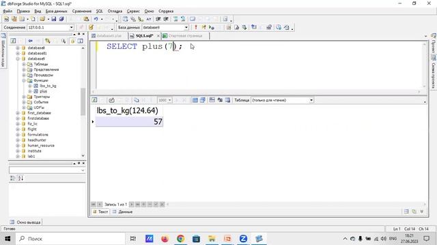This screenshot has width=437, height=245.
Task: Click the Paste clipboard icon in the toolbar
Action: [x=87, y=19]
